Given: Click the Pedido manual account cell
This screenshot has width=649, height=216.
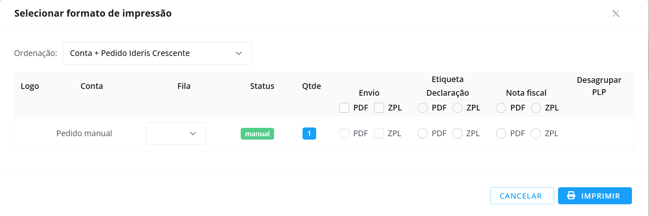Looking at the screenshot, I should click(84, 134).
